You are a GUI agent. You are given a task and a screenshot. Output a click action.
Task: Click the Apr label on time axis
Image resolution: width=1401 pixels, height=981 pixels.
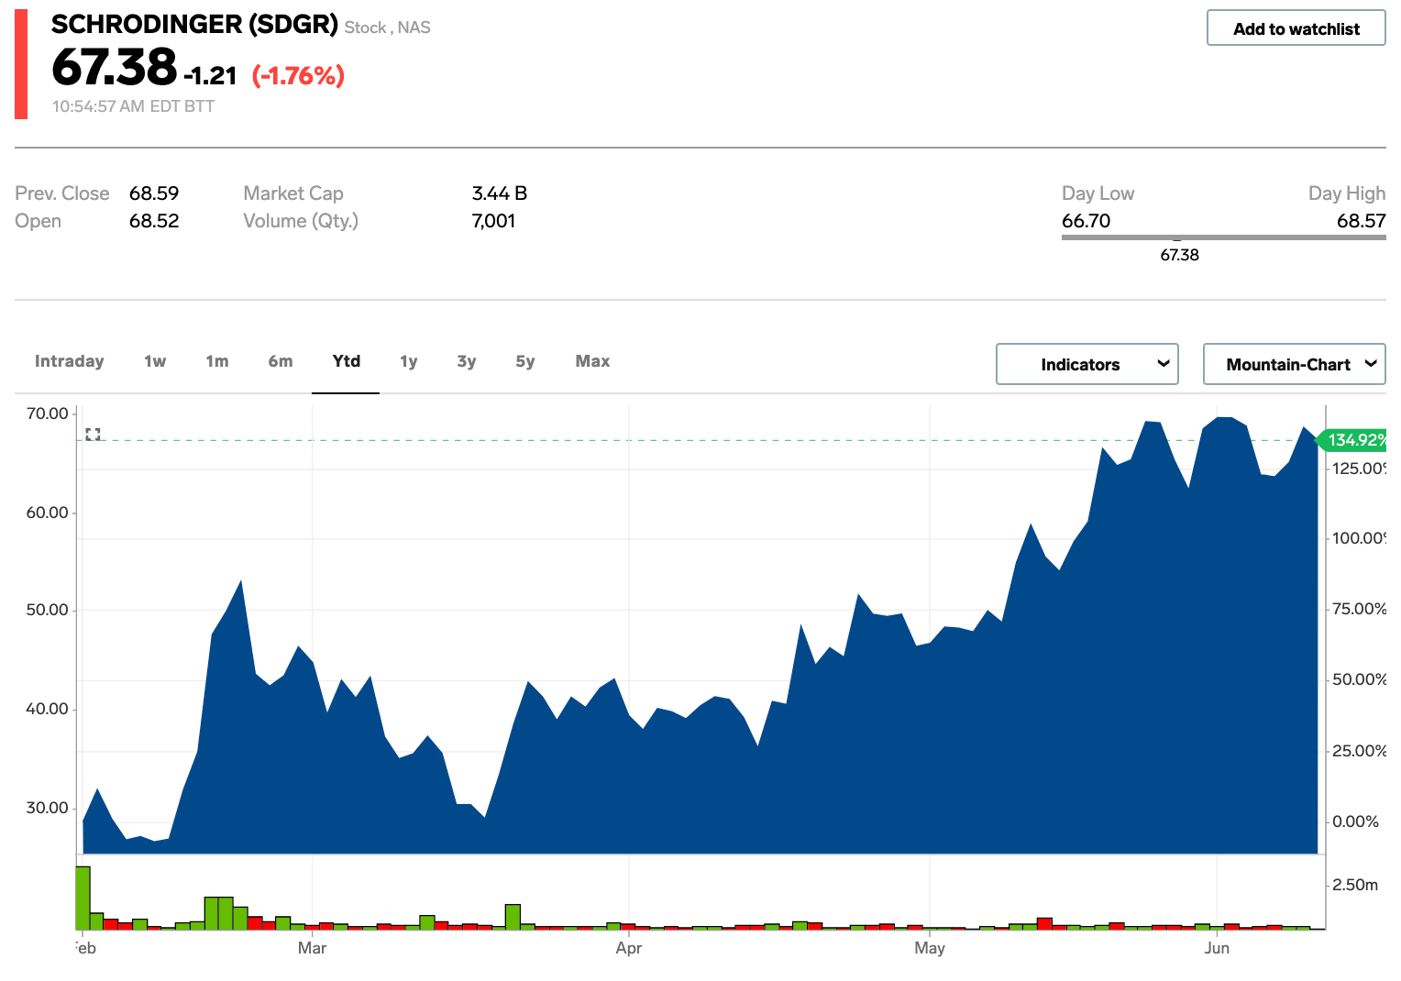pyautogui.click(x=629, y=948)
